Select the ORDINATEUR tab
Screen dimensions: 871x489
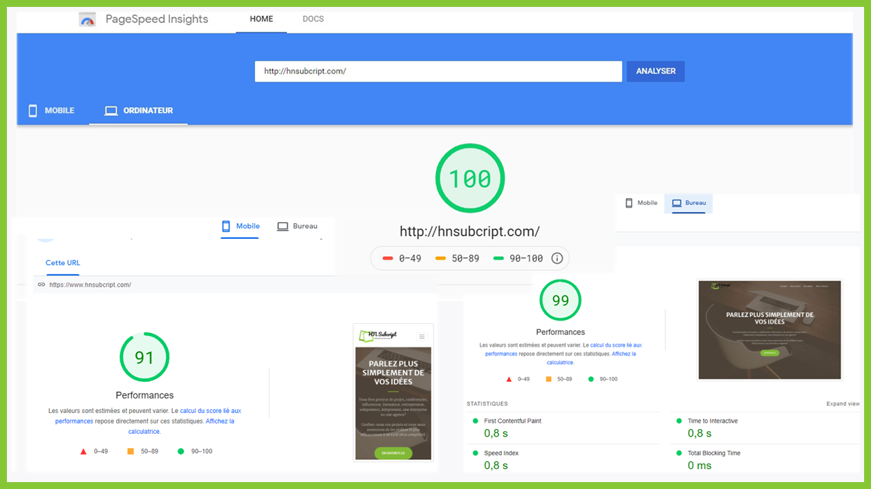click(x=138, y=111)
